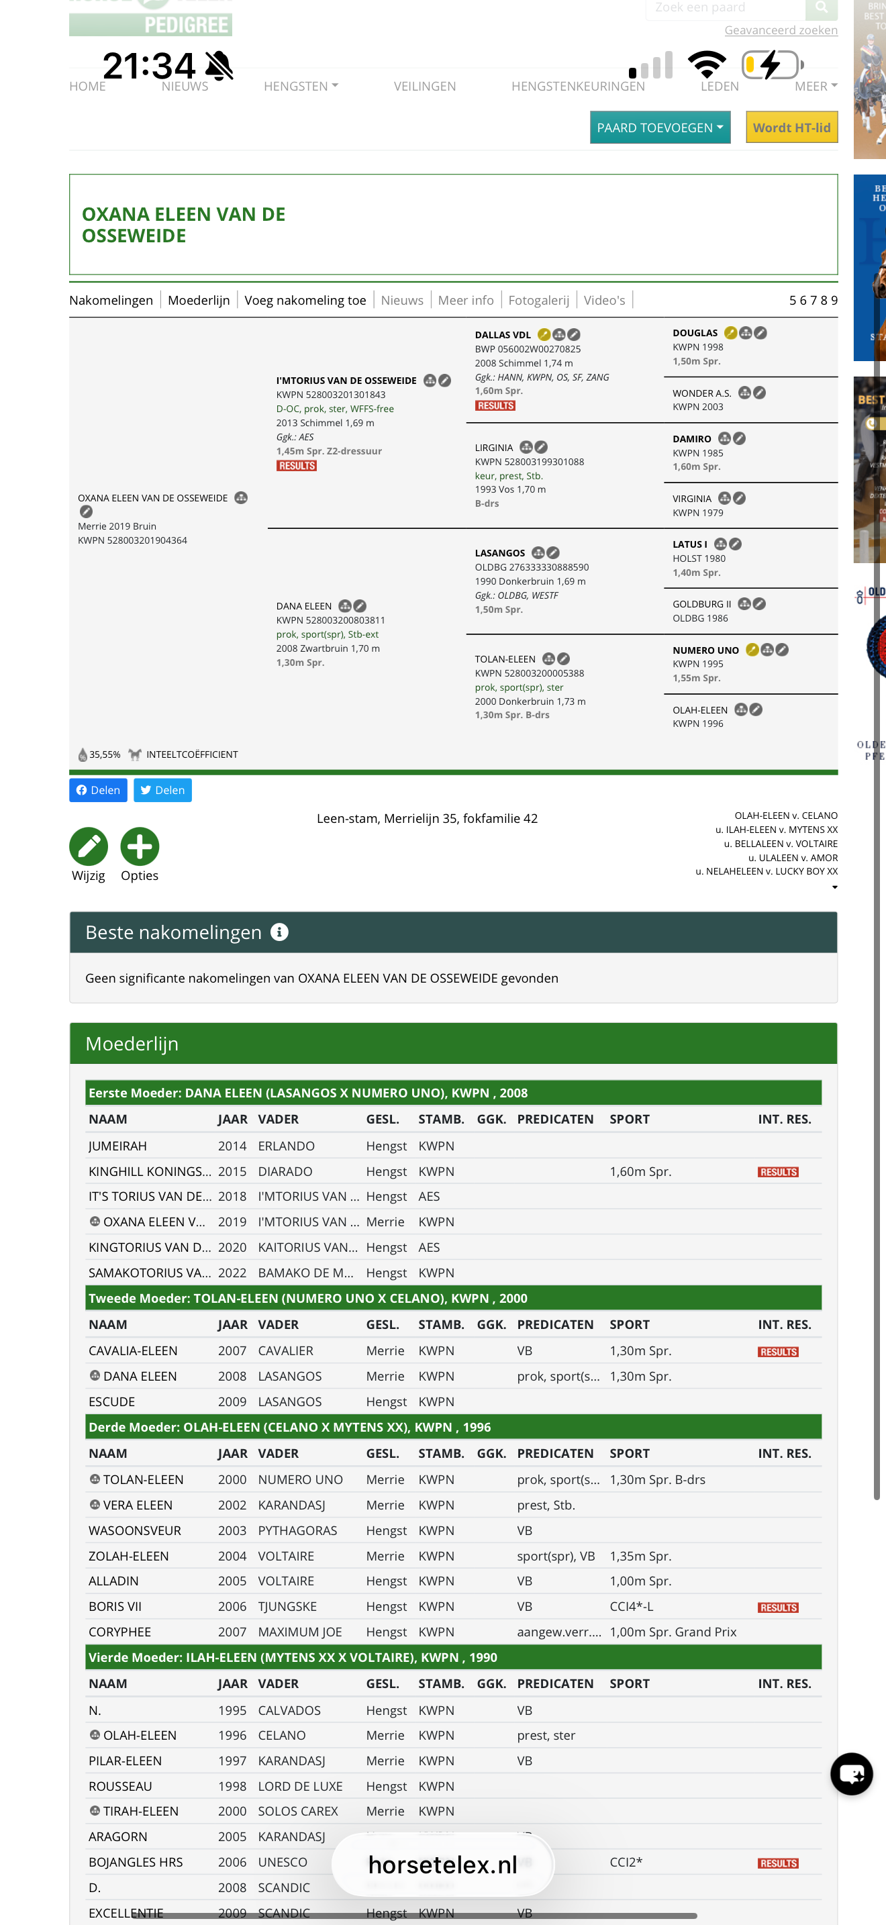Click the edit pencil icon next to DANA ELEEN
The image size is (886, 1925).
point(360,606)
